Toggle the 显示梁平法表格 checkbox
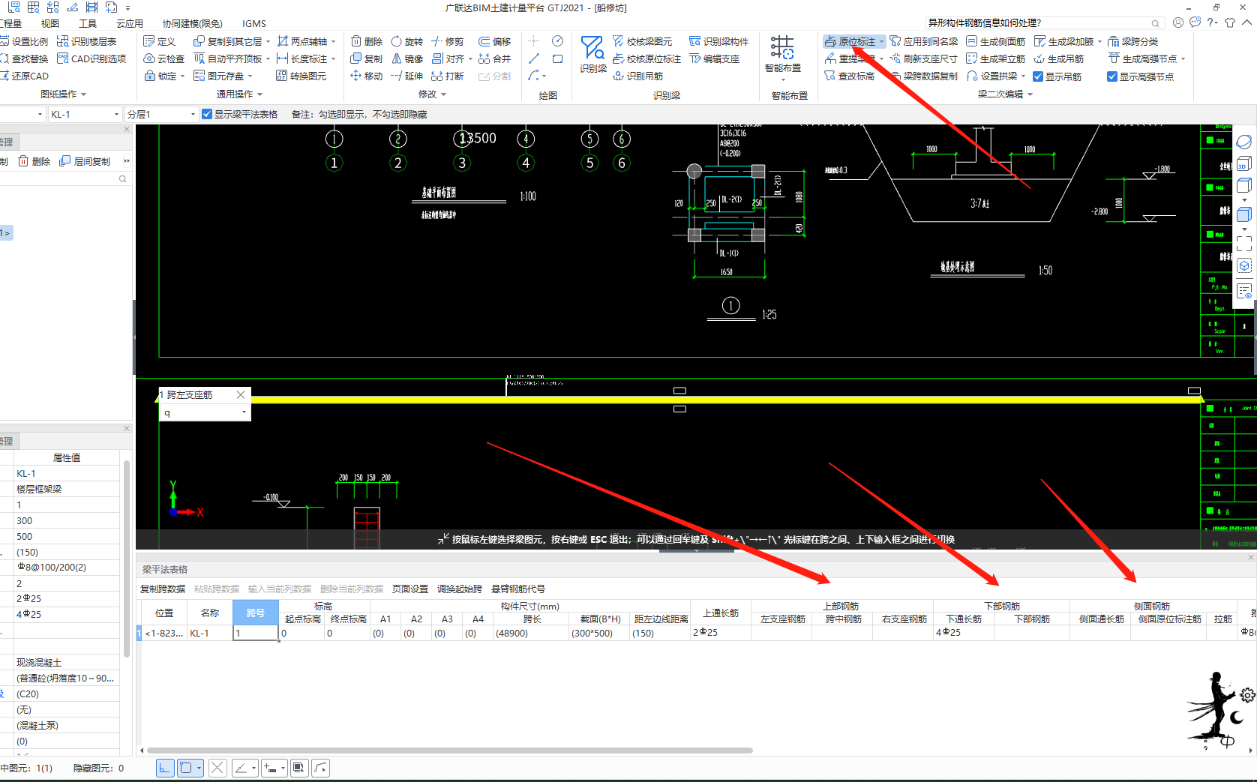Image resolution: width=1257 pixels, height=782 pixels. pos(207,114)
